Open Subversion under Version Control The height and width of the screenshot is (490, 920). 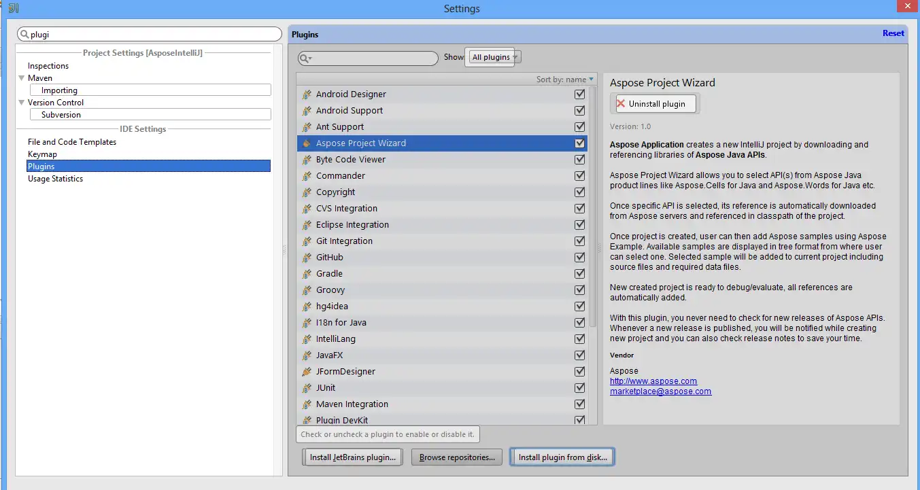coord(150,115)
